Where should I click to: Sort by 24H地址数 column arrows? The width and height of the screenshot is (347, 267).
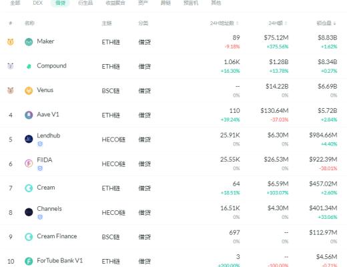point(238,23)
